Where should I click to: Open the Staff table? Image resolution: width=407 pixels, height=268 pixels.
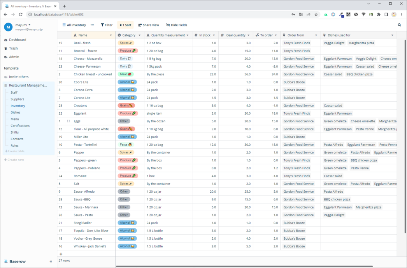[14, 92]
